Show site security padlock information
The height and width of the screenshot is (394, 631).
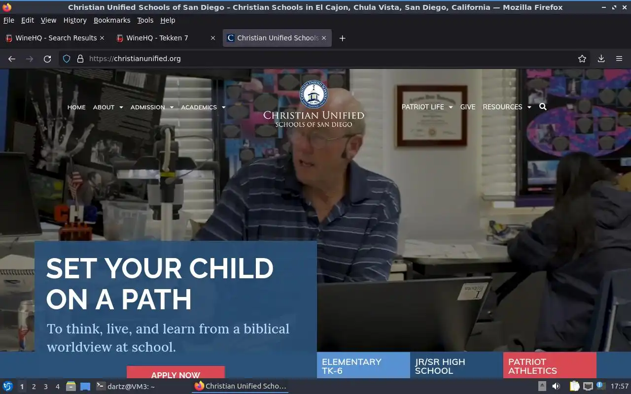coord(80,59)
